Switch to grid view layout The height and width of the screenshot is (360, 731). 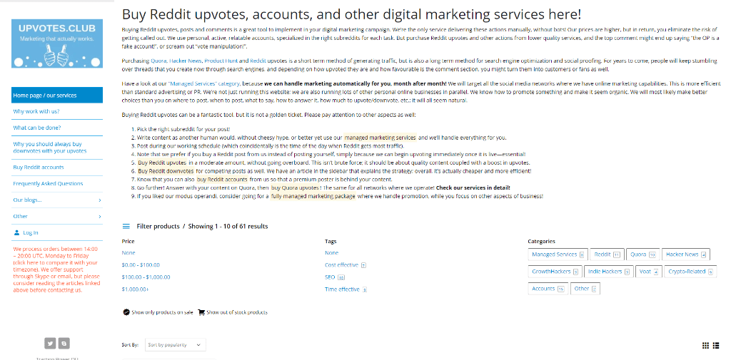[705, 345]
